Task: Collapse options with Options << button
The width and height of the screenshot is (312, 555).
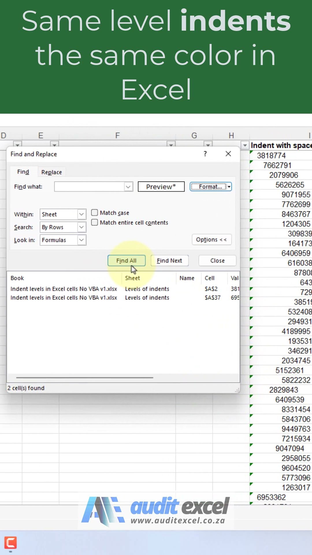Action: [212, 240]
